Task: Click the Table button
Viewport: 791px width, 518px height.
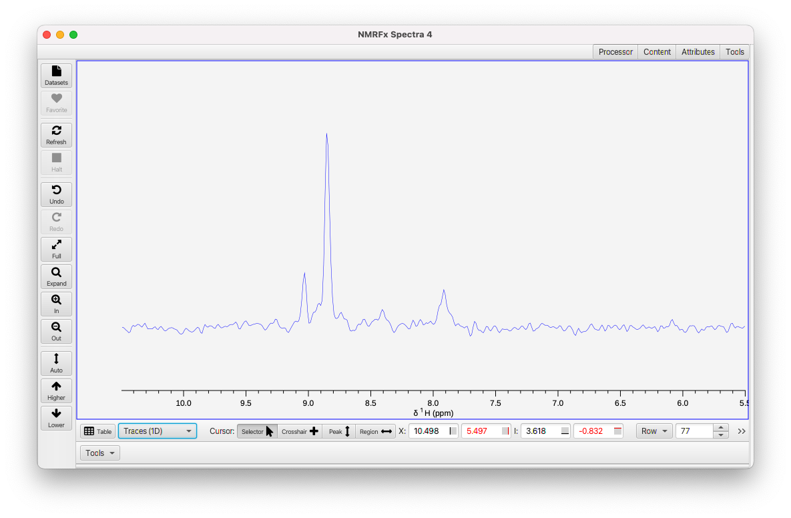Action: coord(98,431)
